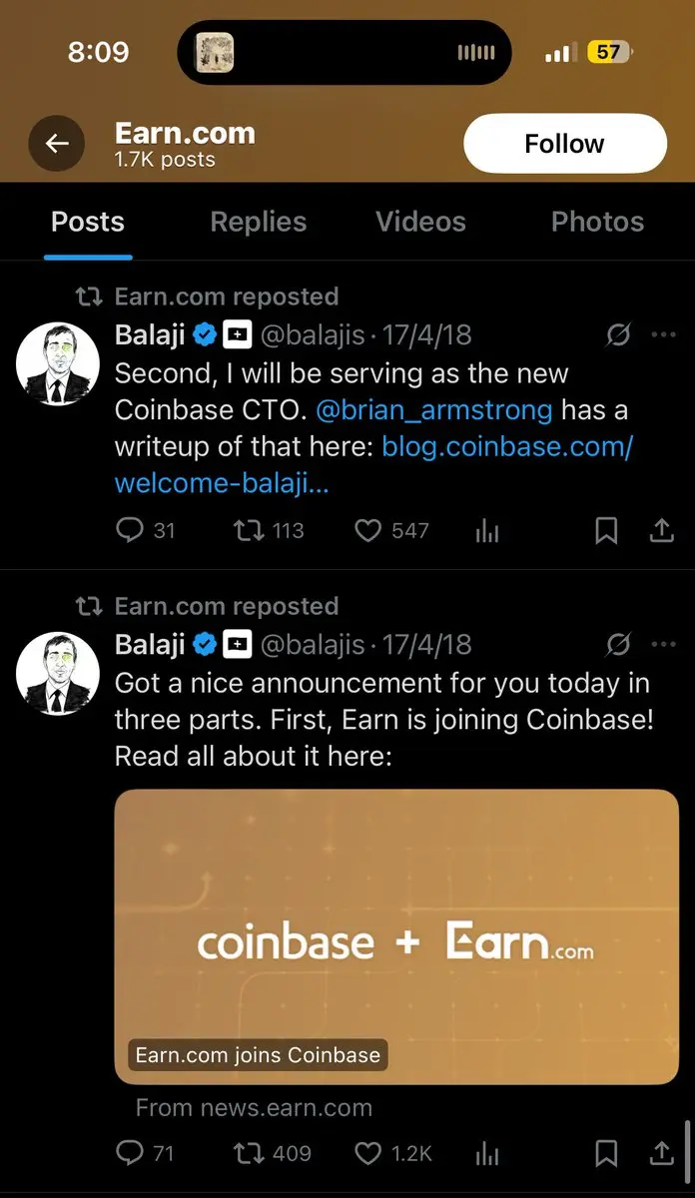Tap Grok icon on first Balaji post
Screen dimensions: 695x1198
(618, 335)
